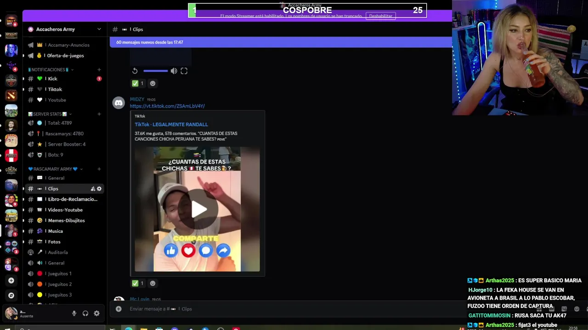588x330 pixels.
Task: Click the Rascamarys: 4780 stats channel
Action: pyautogui.click(x=64, y=133)
